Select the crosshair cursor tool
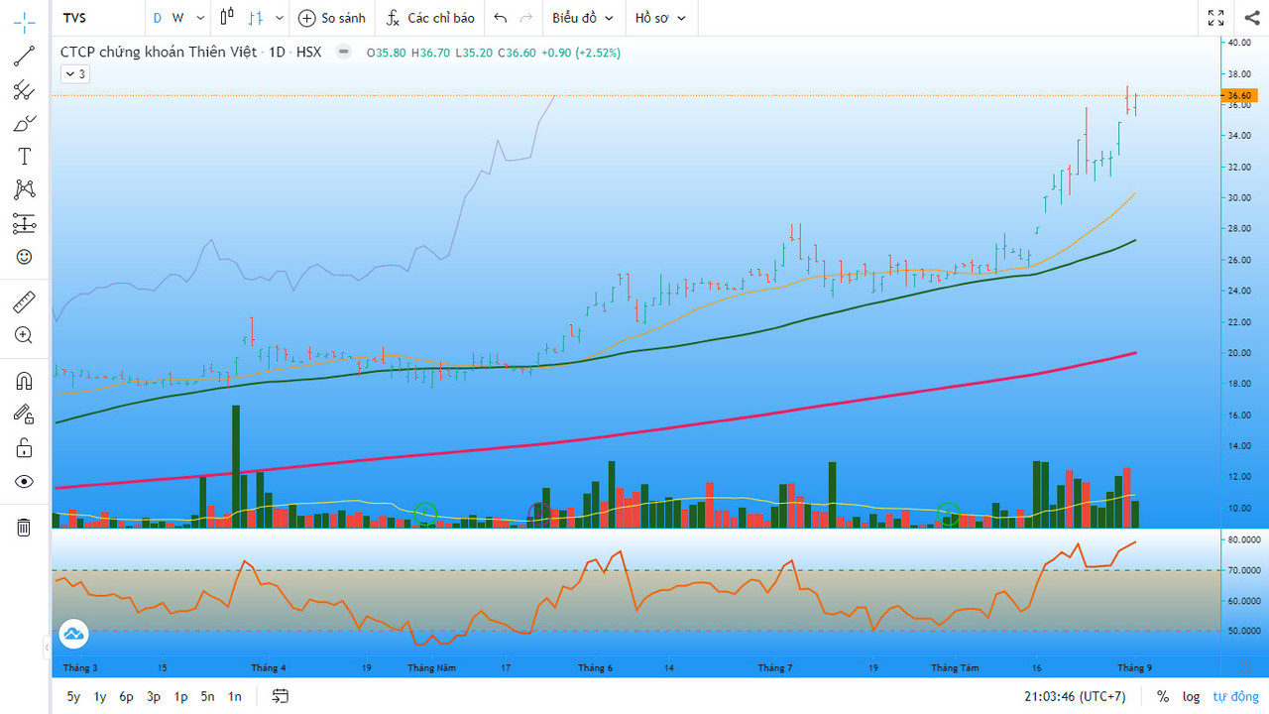The width and height of the screenshot is (1269, 714). tap(24, 22)
